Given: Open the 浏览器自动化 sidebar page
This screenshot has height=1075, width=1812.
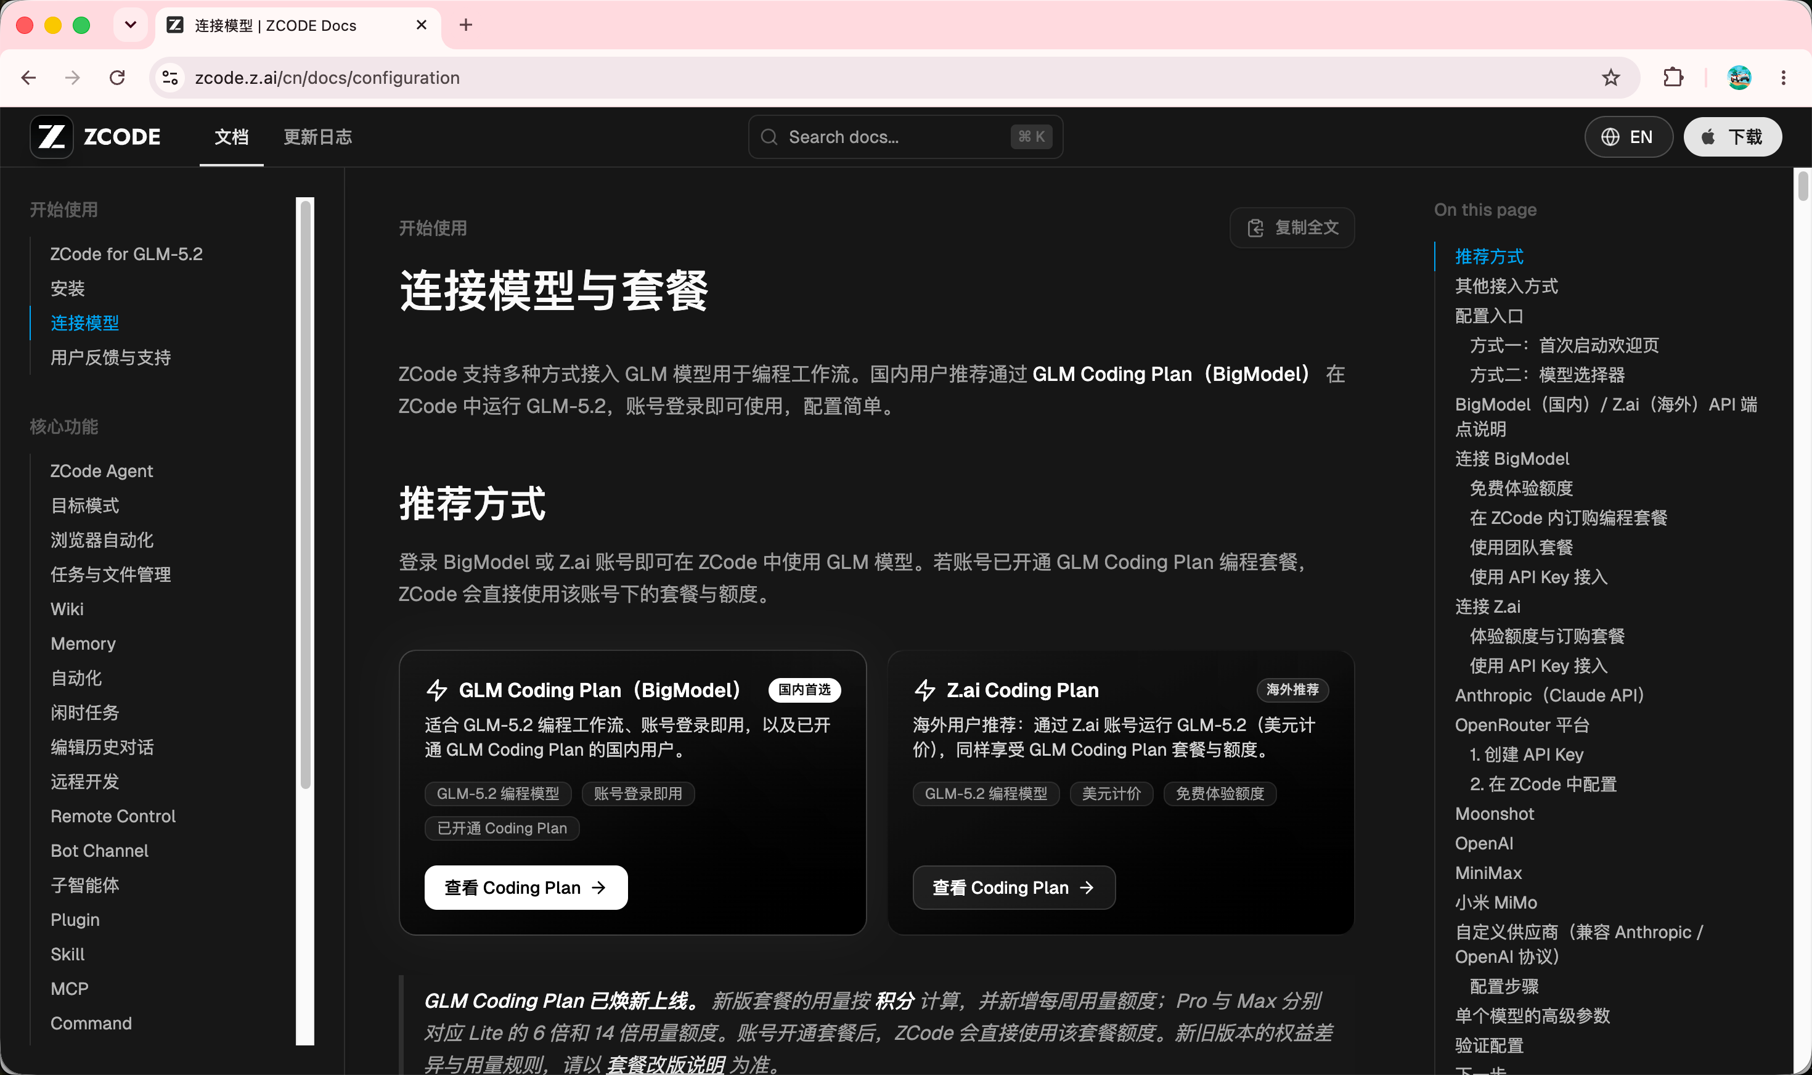Looking at the screenshot, I should pyautogui.click(x=102, y=541).
